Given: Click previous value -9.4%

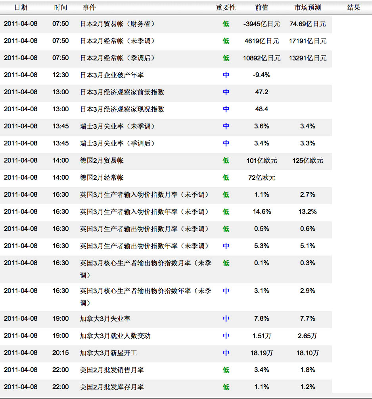Looking at the screenshot, I should [x=261, y=75].
